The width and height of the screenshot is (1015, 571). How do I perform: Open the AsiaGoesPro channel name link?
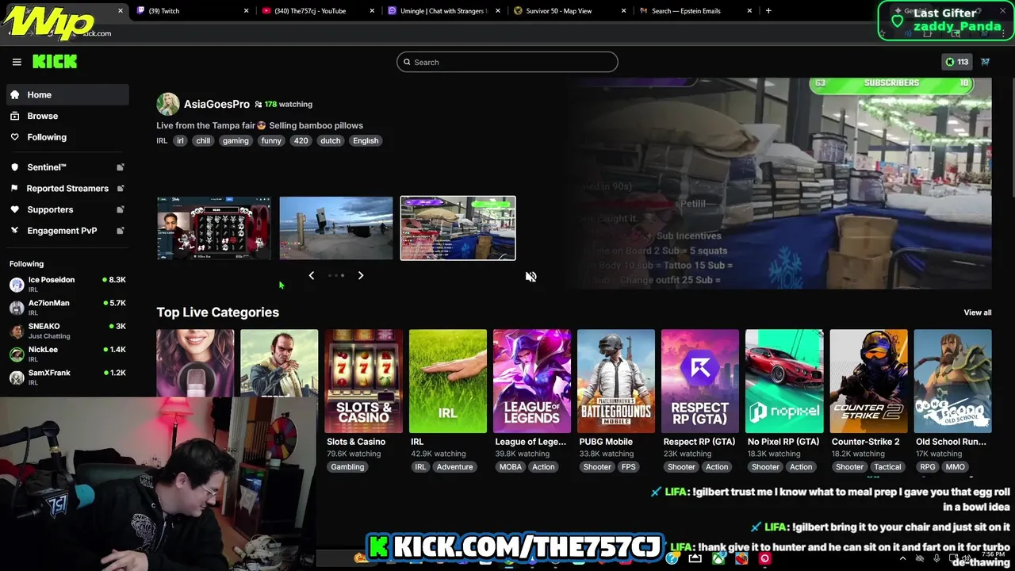pyautogui.click(x=216, y=104)
